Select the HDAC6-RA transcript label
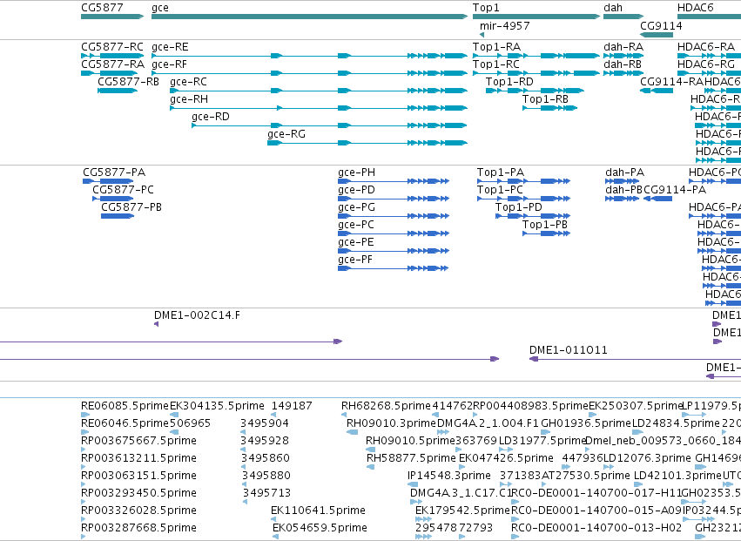Image resolution: width=741 pixels, height=541 pixels. (x=706, y=47)
